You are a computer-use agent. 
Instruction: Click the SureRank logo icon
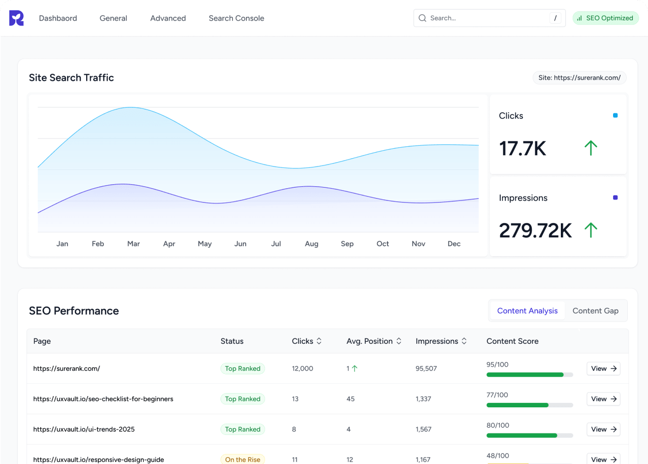tap(15, 18)
